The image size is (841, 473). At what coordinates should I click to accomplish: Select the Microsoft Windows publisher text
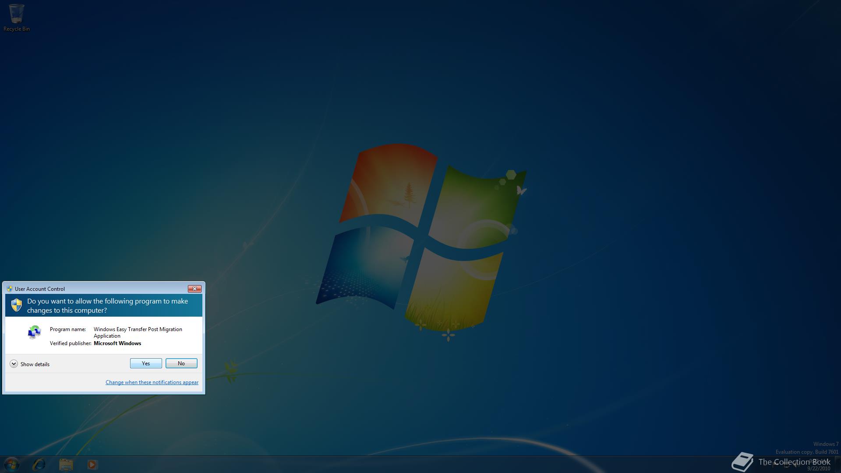(x=117, y=343)
